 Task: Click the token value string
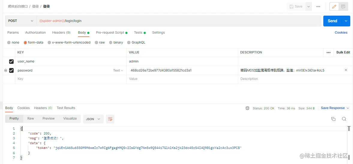pyautogui.click(x=147, y=148)
